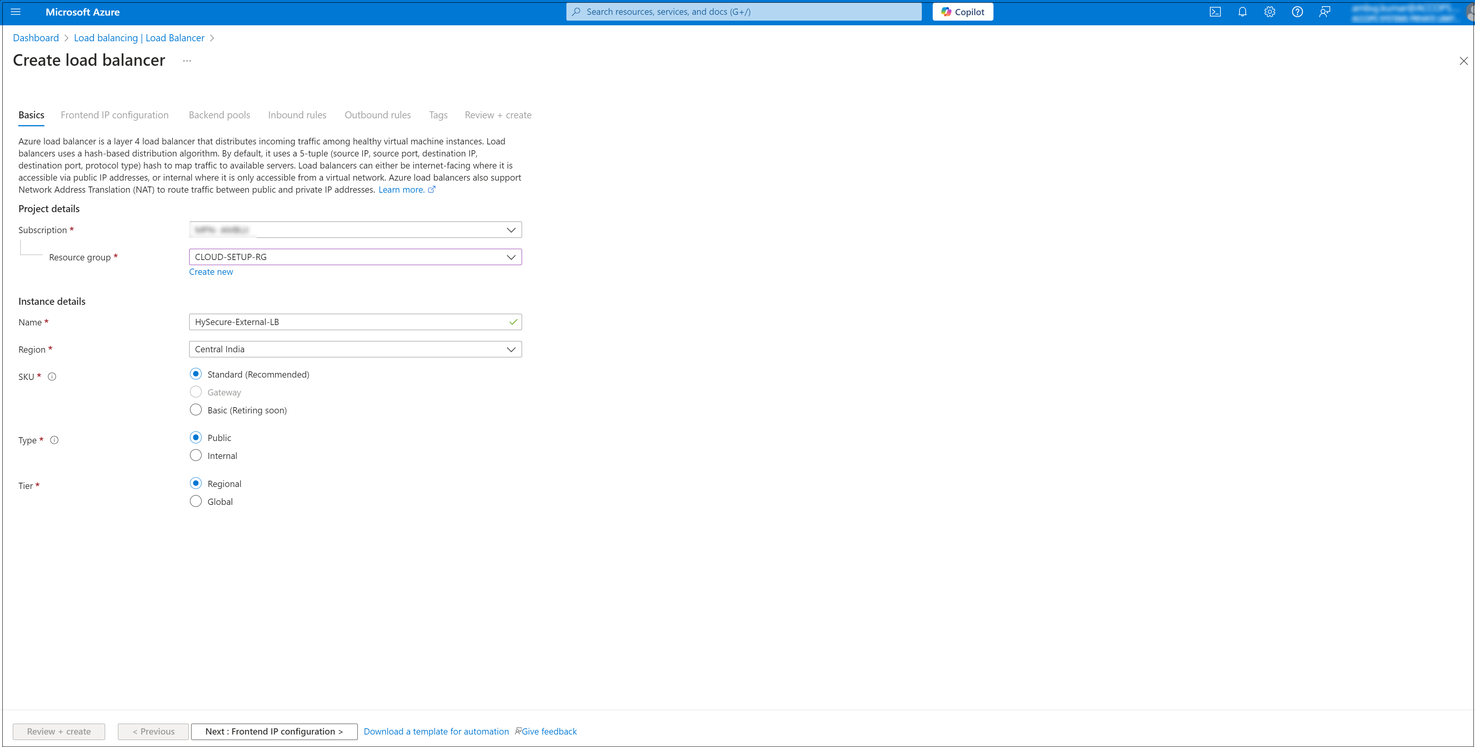Open the Region dropdown
The image size is (1475, 747).
tap(355, 349)
